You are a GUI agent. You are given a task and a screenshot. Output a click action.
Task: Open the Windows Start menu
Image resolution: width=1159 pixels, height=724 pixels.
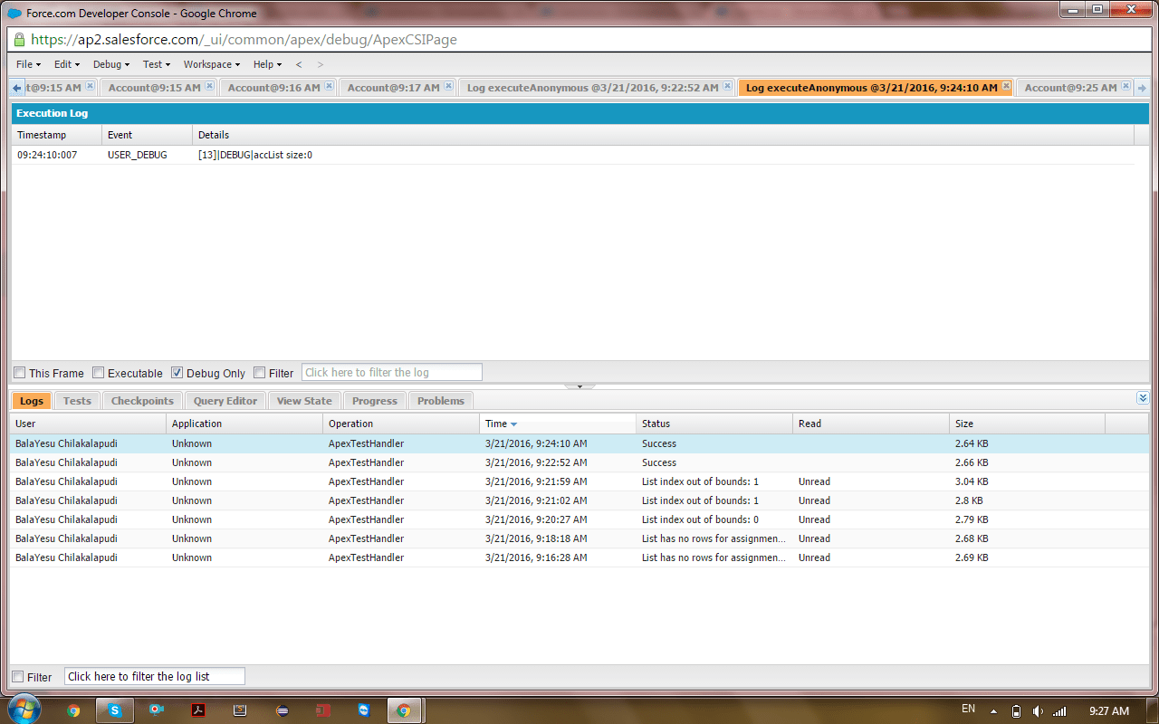pyautogui.click(x=24, y=710)
